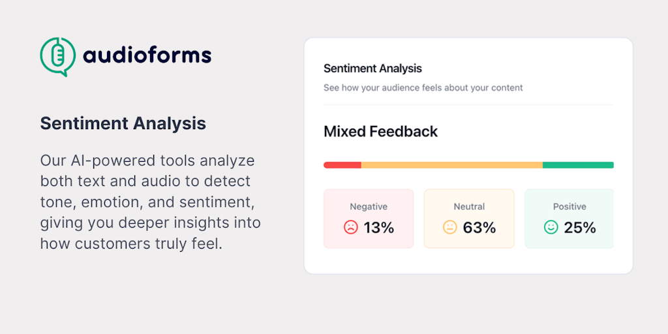Click the green smiley face icon
The width and height of the screenshot is (668, 334).
click(551, 227)
